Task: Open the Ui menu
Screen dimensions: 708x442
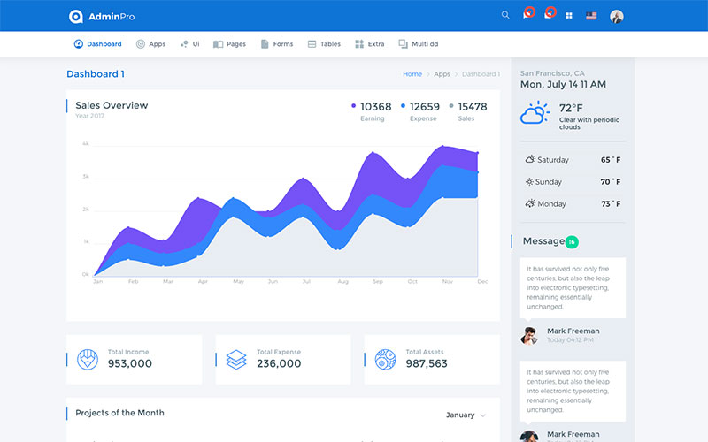Action: pyautogui.click(x=190, y=43)
